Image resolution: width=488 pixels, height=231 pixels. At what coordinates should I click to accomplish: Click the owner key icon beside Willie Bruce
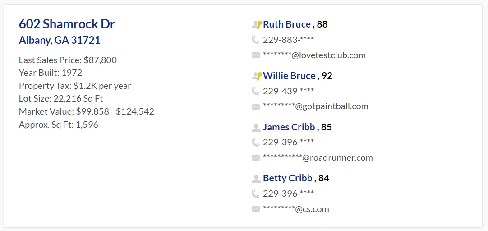click(257, 76)
